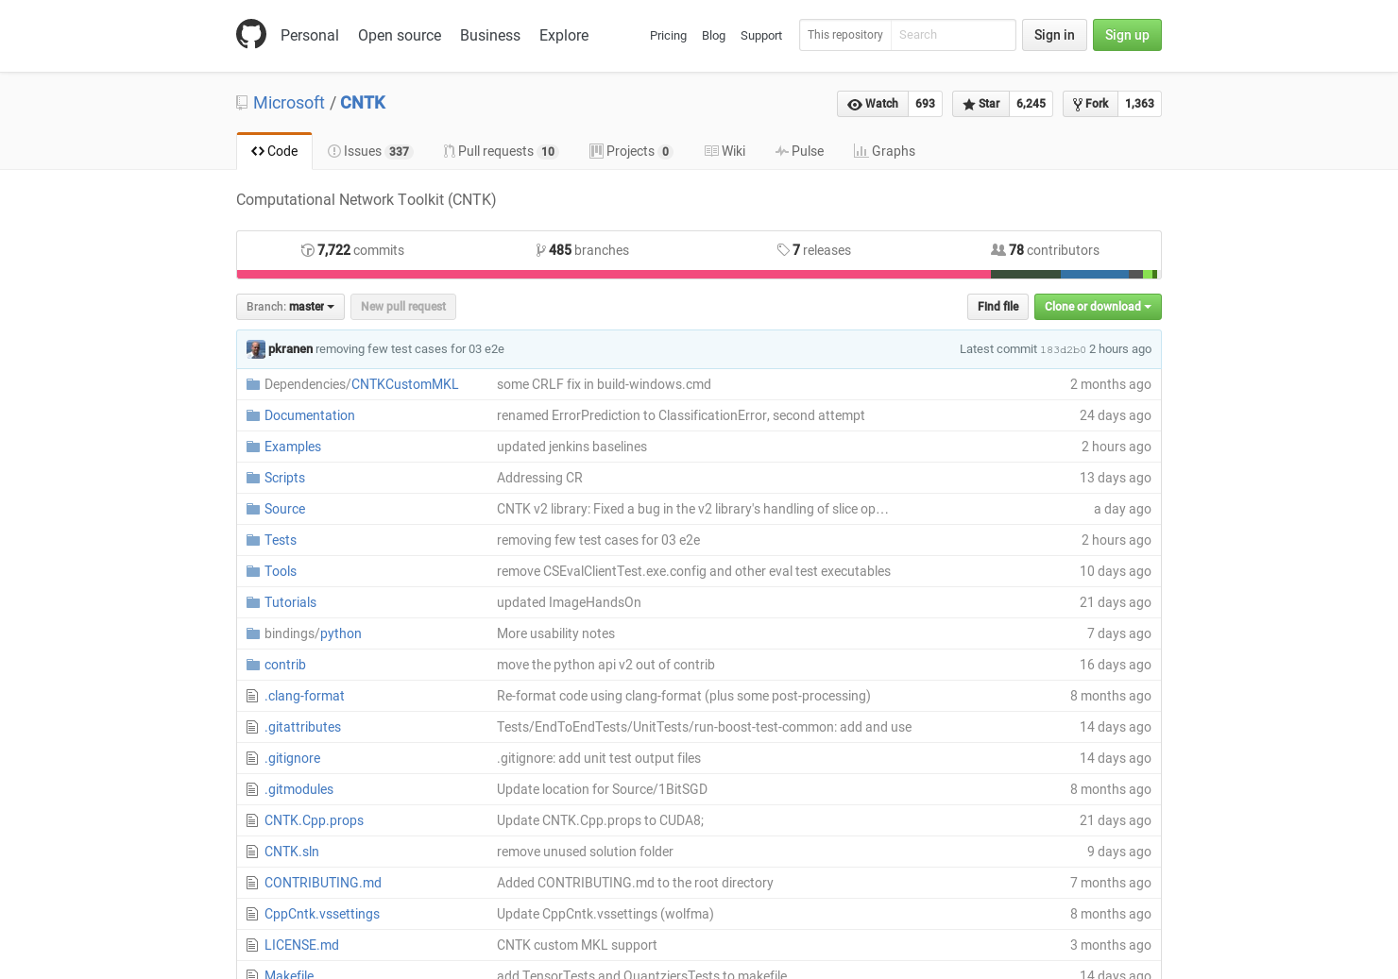Image resolution: width=1398 pixels, height=979 pixels.
Task: Click the repository search input field
Action: click(x=953, y=35)
